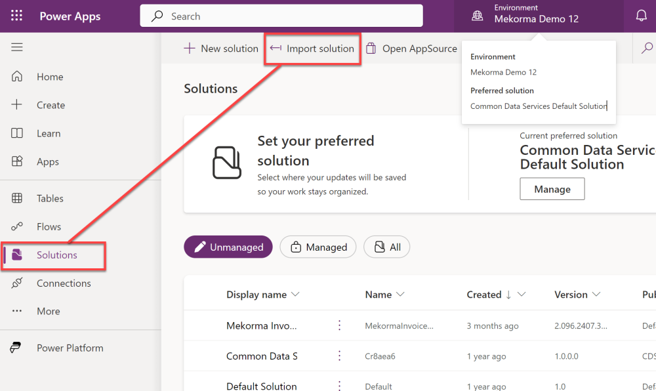Click the Tables grid icon
656x391 pixels.
[x=17, y=198]
